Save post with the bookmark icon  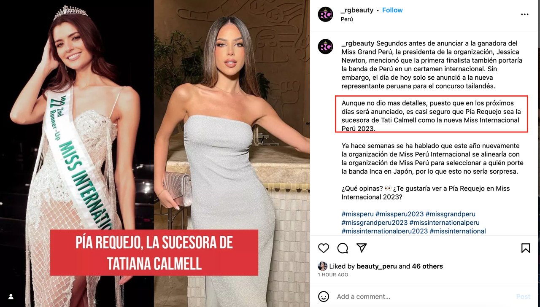coord(526,248)
